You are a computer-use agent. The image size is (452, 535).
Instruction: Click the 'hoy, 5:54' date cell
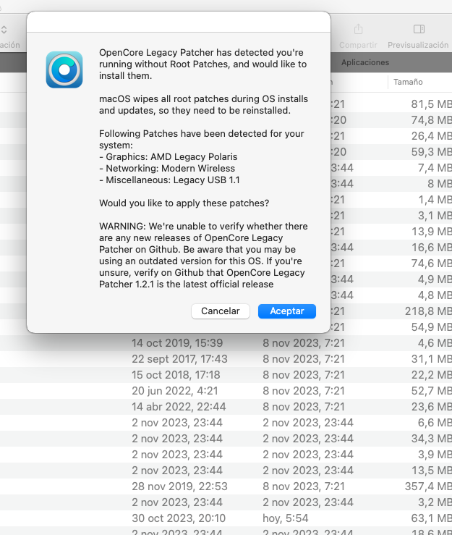click(x=286, y=518)
